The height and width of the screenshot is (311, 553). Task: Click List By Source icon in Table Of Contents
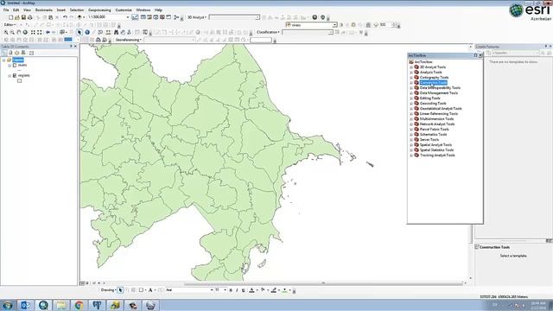point(10,53)
